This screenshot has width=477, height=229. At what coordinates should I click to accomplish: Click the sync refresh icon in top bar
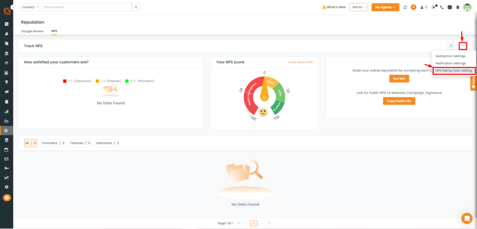point(405,7)
